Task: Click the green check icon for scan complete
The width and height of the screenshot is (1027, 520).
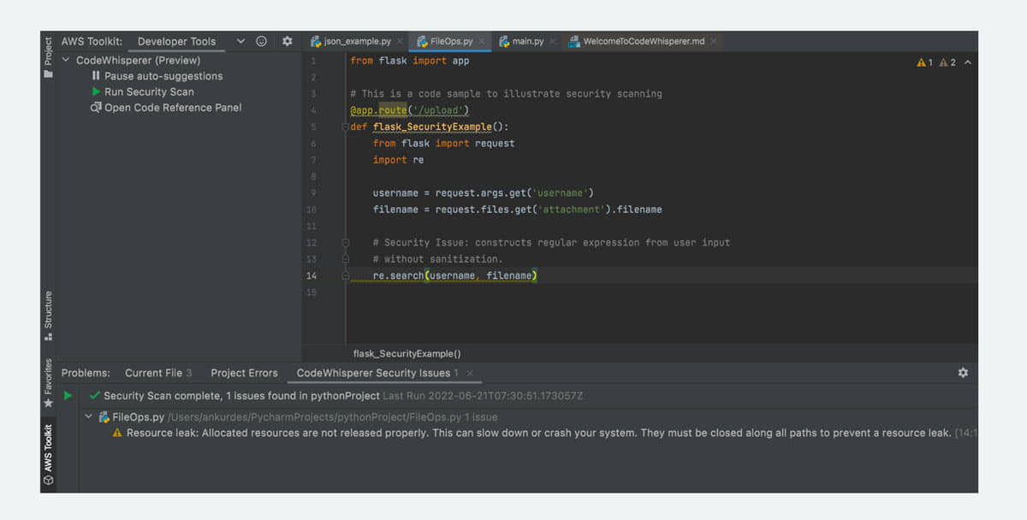Action: tap(95, 396)
